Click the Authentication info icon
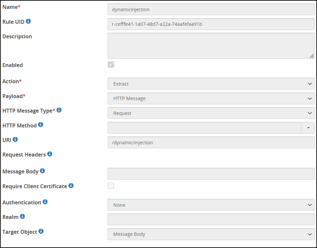317x248 pixels. point(45,202)
